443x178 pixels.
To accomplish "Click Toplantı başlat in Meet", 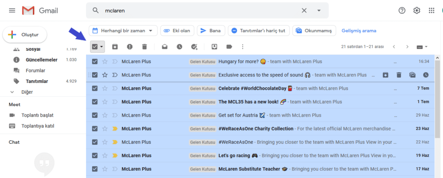I will pos(37,115).
